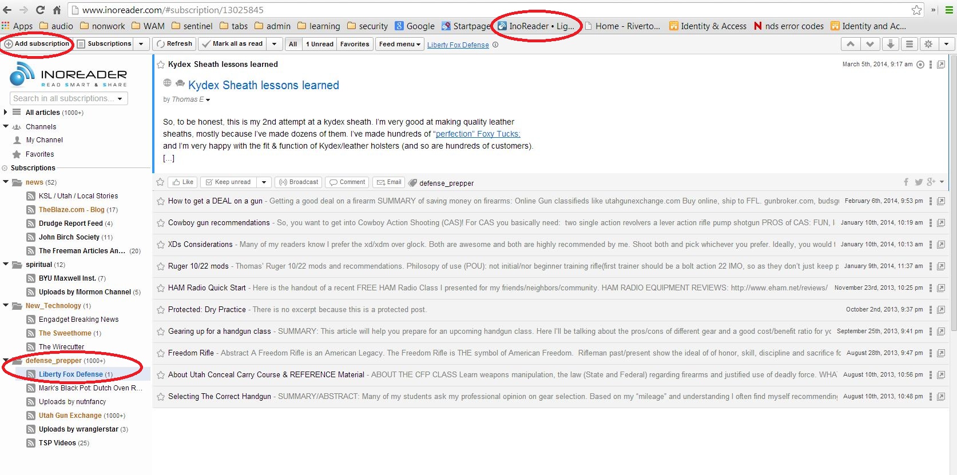
Task: Open My Channel
Action: pyautogui.click(x=44, y=140)
